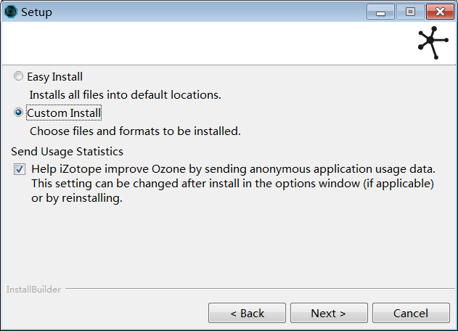Click the InstallBuilder text at the bottom
458x331 pixels.
pos(34,289)
